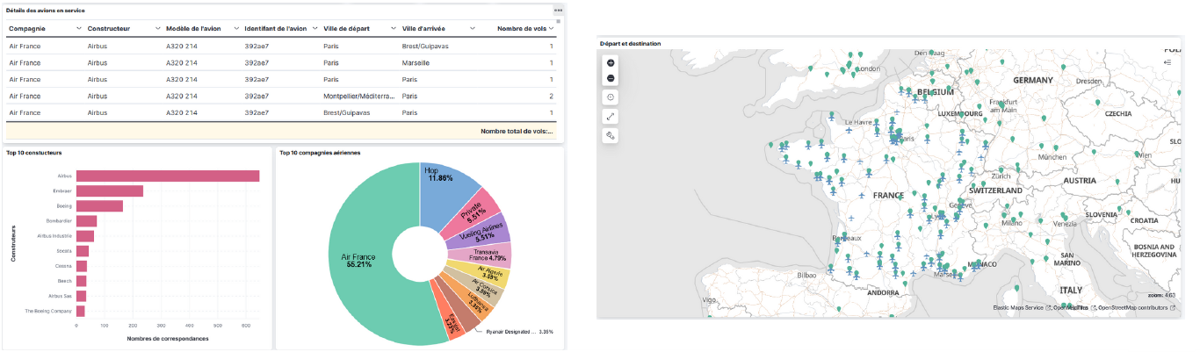
Task: Expand the map layers panel arrow
Action: tap(1167, 62)
